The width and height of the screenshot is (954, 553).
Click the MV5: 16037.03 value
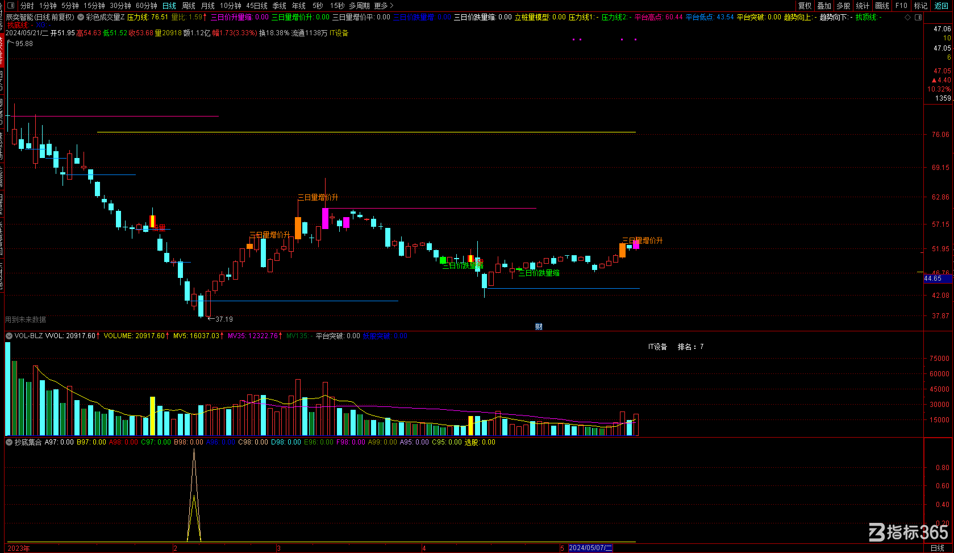point(196,336)
